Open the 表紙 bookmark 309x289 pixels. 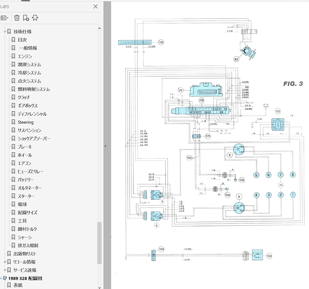tap(18, 285)
